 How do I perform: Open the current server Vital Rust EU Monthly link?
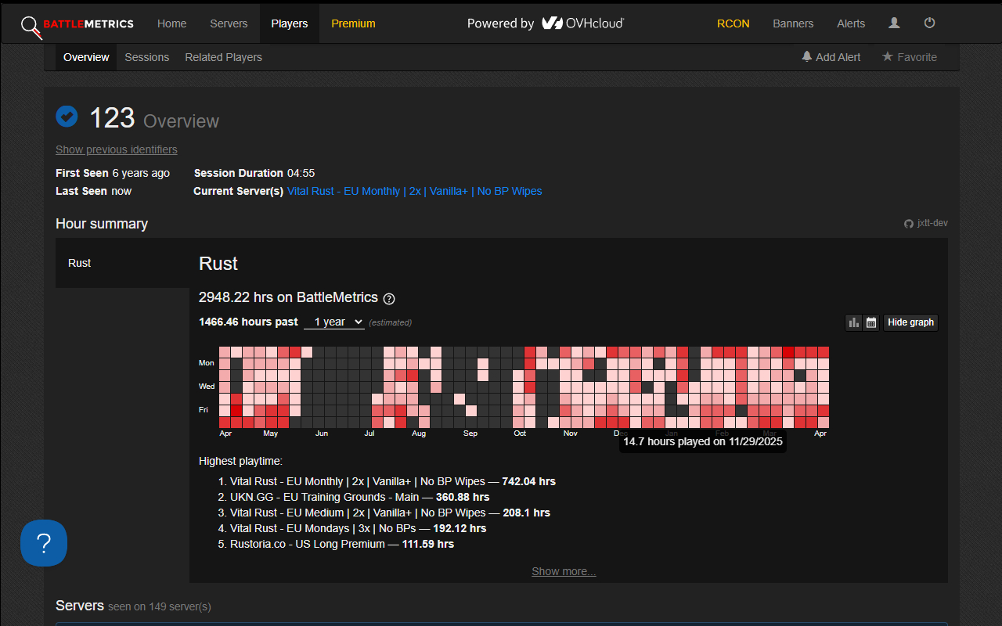pos(415,191)
